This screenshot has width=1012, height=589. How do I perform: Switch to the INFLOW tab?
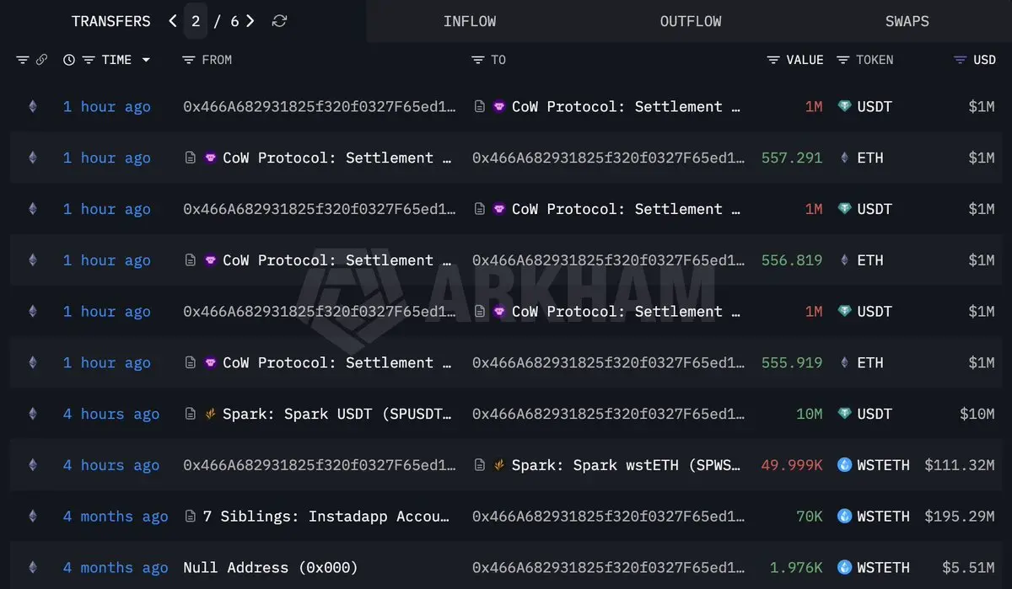[470, 21]
